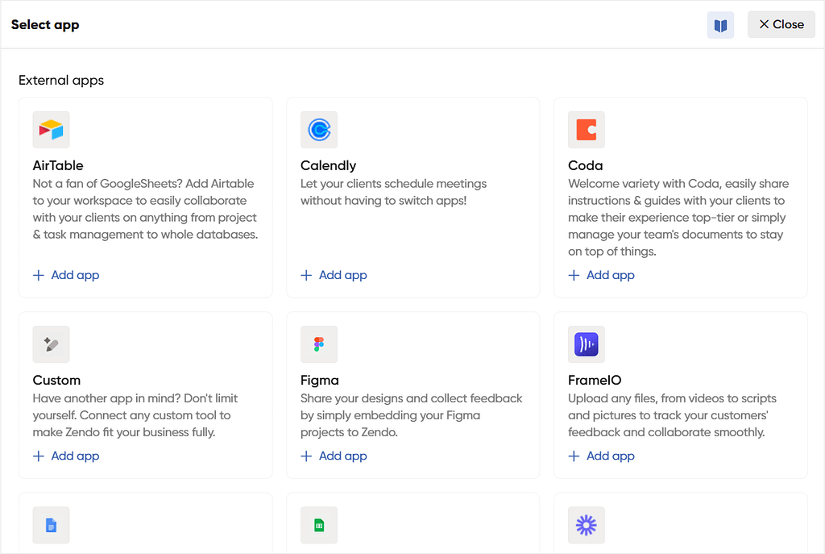This screenshot has width=825, height=554.
Task: Click the blue Google Docs icon
Action: [x=51, y=525]
